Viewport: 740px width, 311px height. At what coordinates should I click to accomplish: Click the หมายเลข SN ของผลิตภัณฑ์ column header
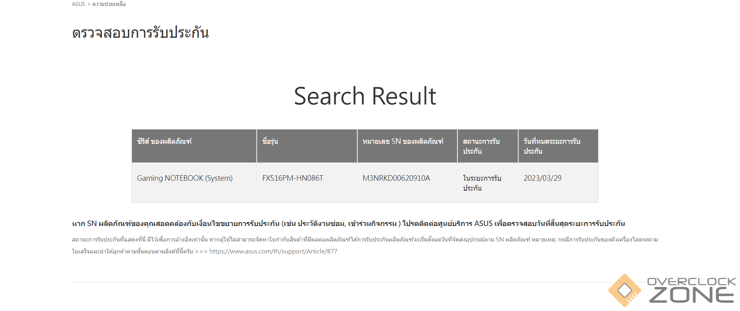click(407, 146)
